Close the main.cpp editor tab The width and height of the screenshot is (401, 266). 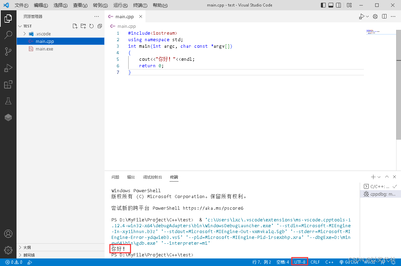140,16
